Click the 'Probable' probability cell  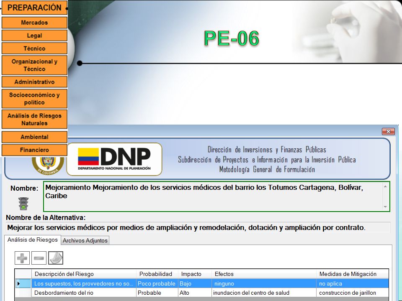pos(157,293)
